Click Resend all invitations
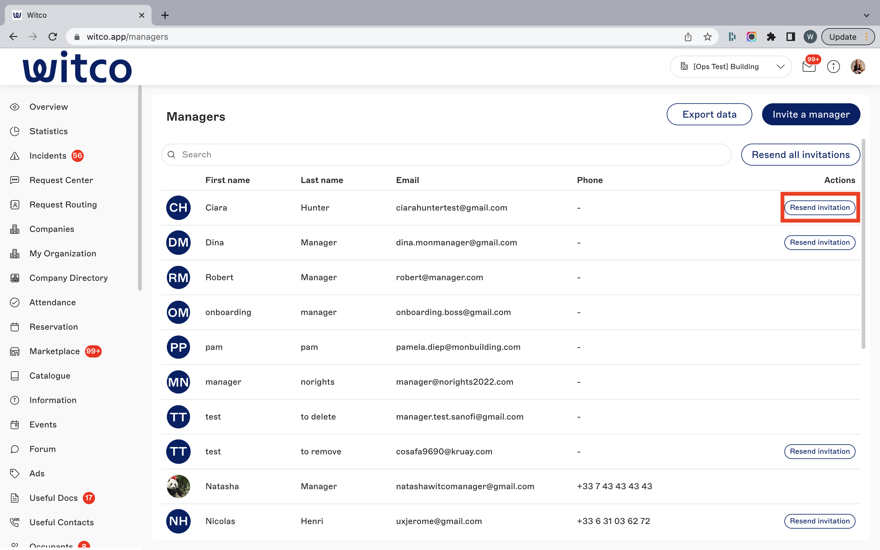880x550 pixels. coord(800,155)
